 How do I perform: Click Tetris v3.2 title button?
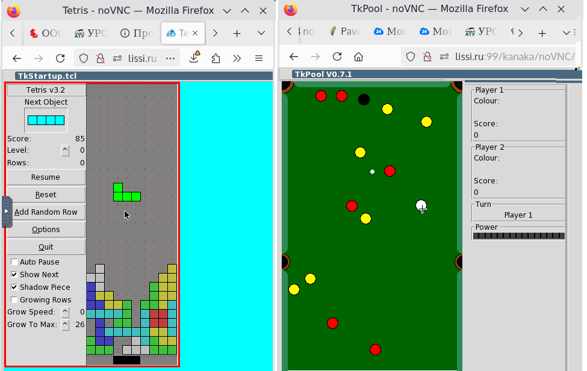(x=46, y=90)
